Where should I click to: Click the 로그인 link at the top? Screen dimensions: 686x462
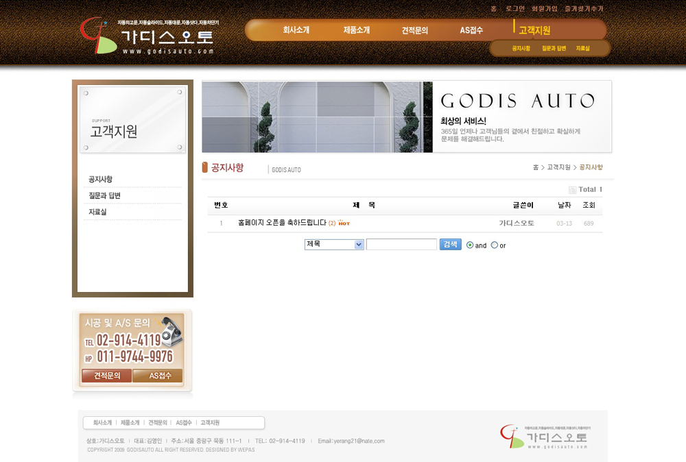tap(514, 9)
